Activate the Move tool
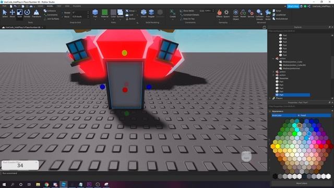 [x=12, y=13]
